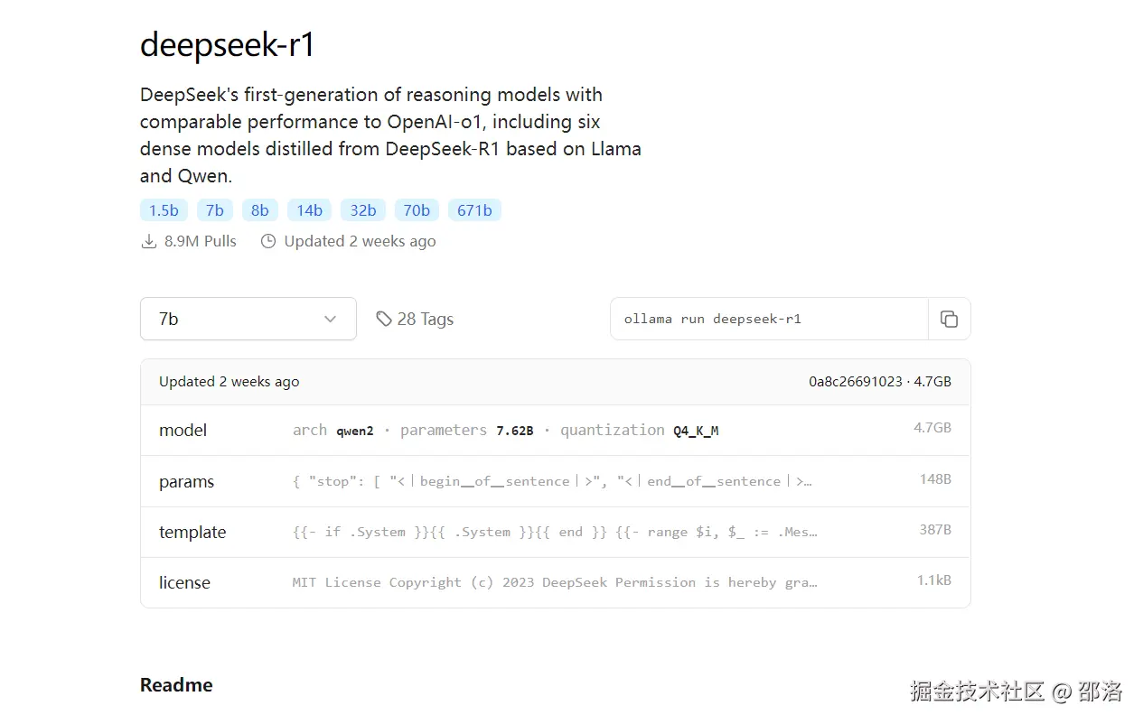Pick the 14b size tag

point(309,210)
